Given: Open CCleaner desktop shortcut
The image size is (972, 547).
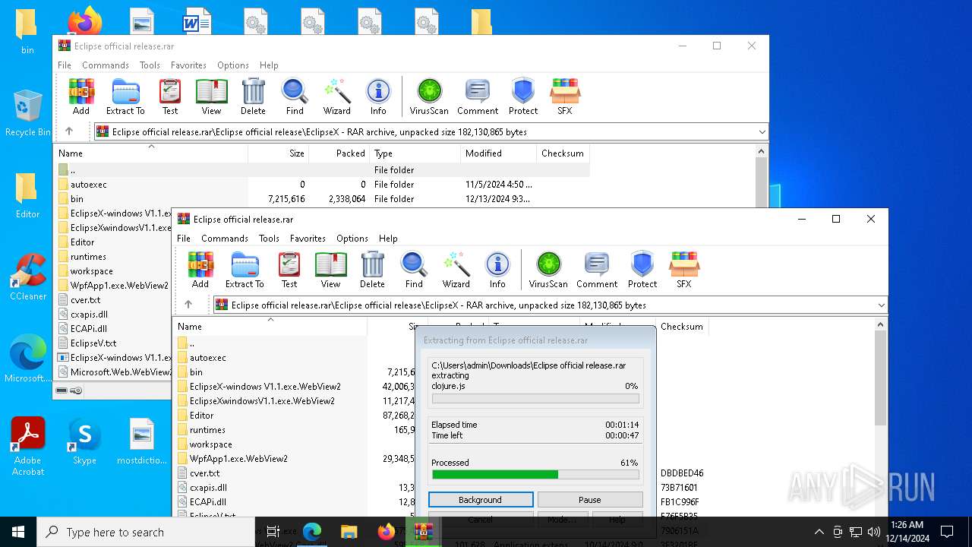Looking at the screenshot, I should 27,277.
